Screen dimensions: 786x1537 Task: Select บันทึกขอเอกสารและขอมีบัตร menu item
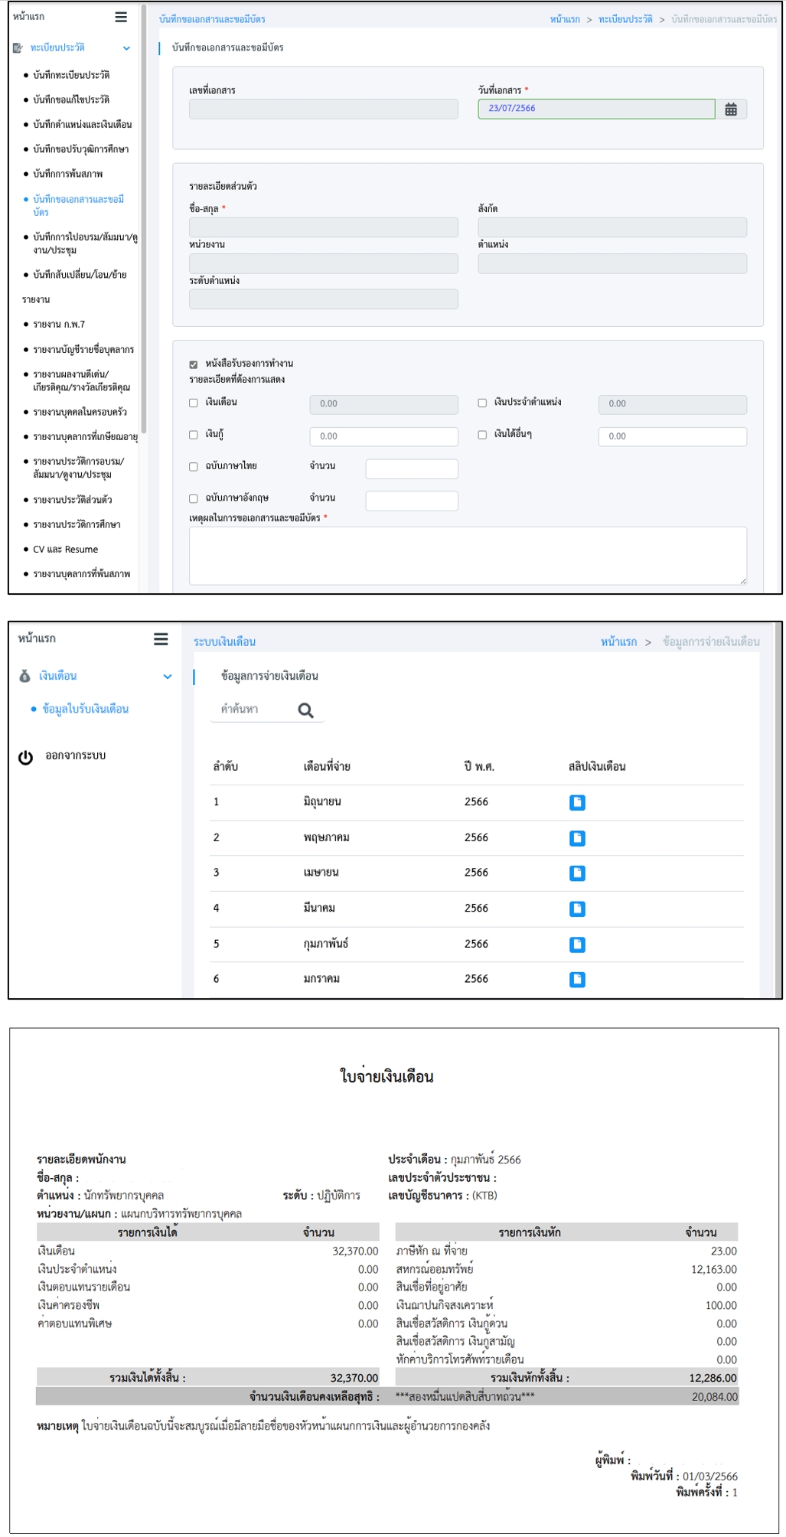coord(78,205)
